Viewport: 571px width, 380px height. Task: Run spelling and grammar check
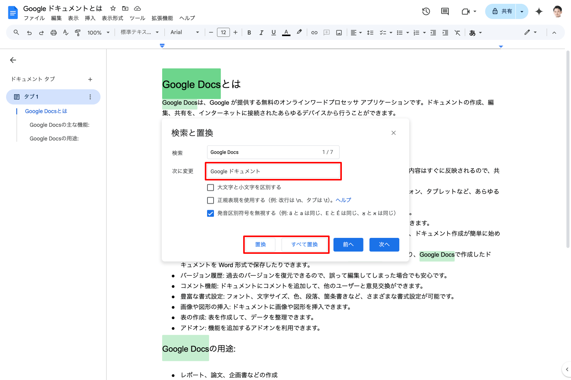(66, 33)
